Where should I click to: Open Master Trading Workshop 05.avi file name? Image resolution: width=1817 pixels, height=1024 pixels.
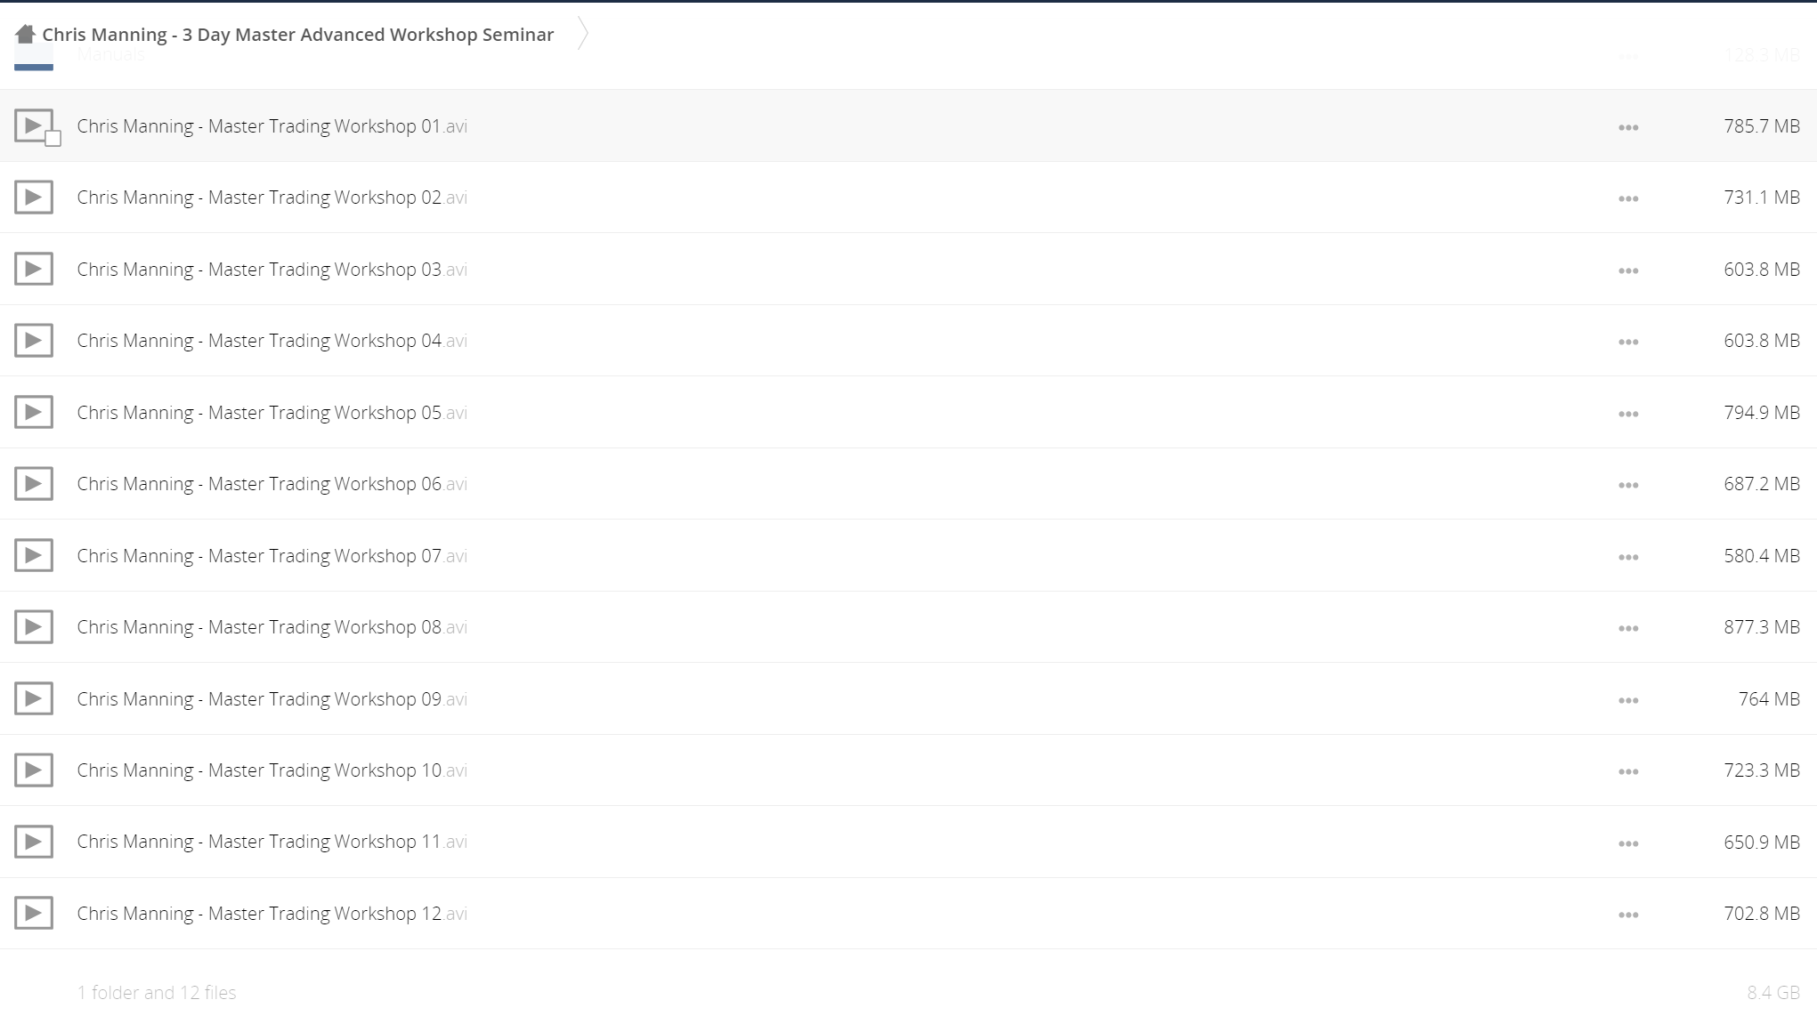[x=272, y=413]
